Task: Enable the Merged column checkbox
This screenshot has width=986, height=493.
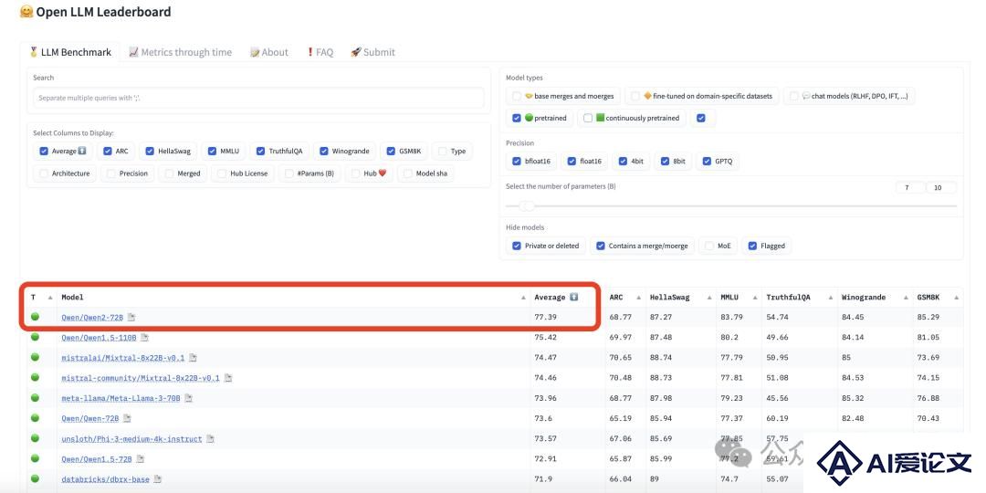Action: tap(169, 173)
